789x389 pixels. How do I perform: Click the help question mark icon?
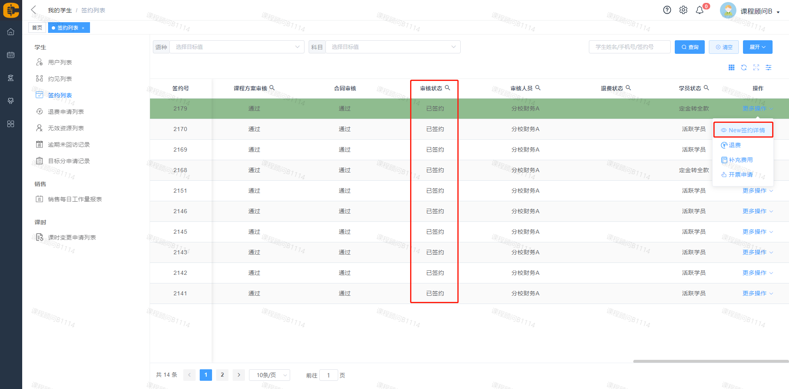667,10
